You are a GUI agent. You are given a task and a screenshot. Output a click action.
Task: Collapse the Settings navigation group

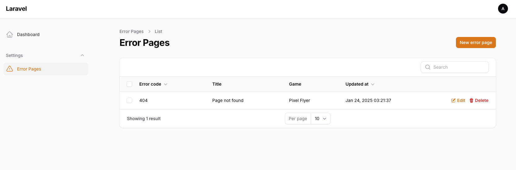[x=82, y=55]
